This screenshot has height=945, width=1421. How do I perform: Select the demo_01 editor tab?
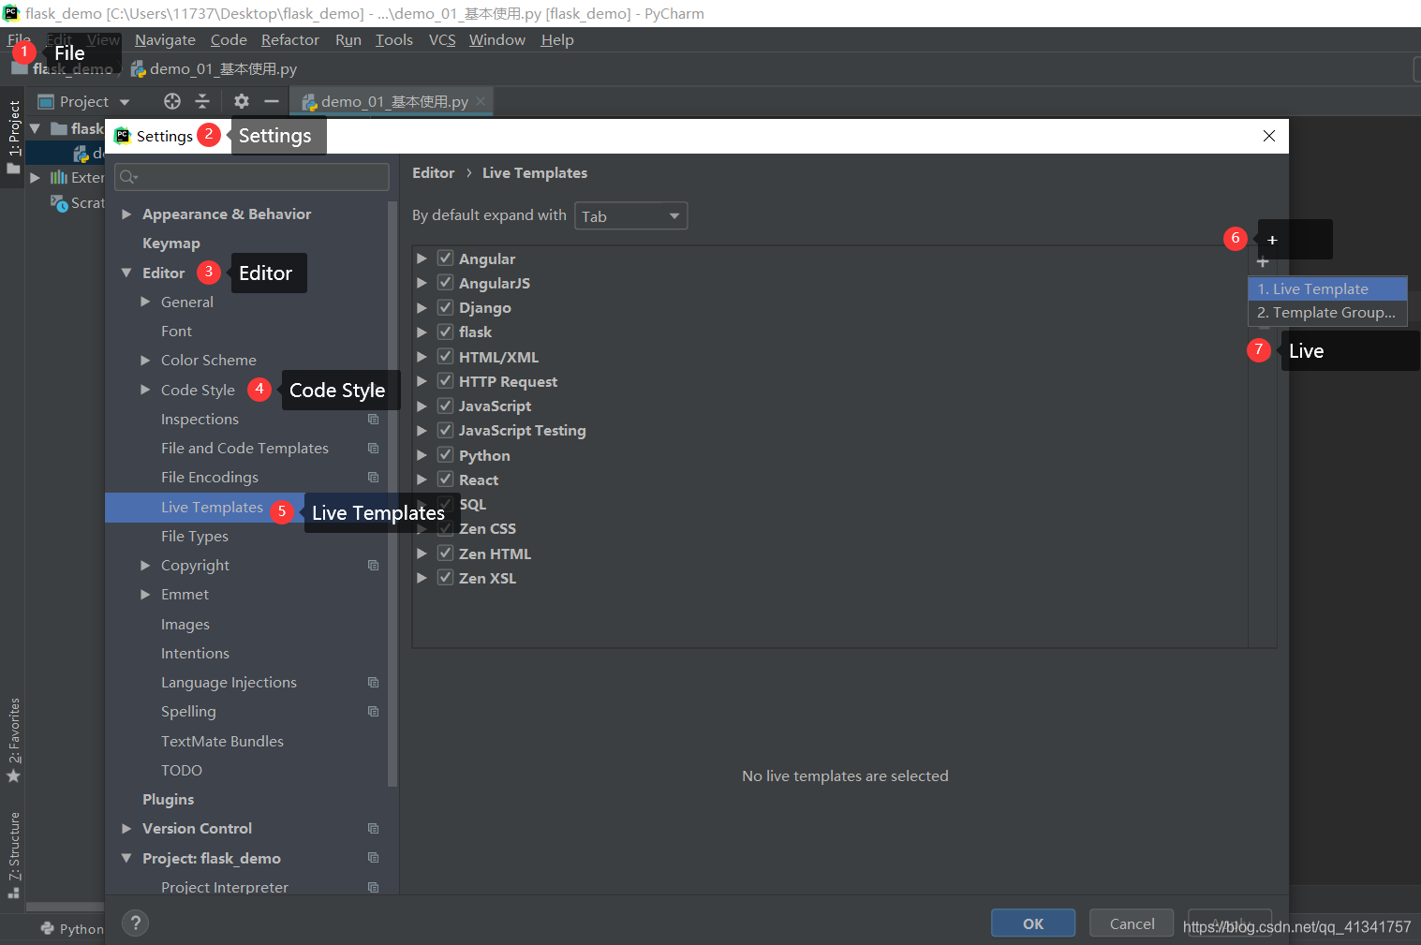392,101
